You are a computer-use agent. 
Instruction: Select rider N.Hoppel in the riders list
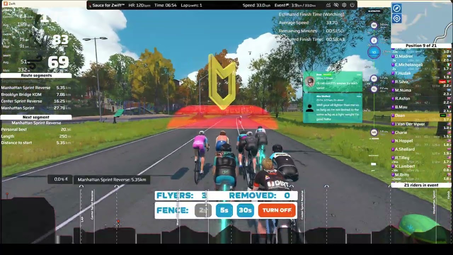coord(421,141)
